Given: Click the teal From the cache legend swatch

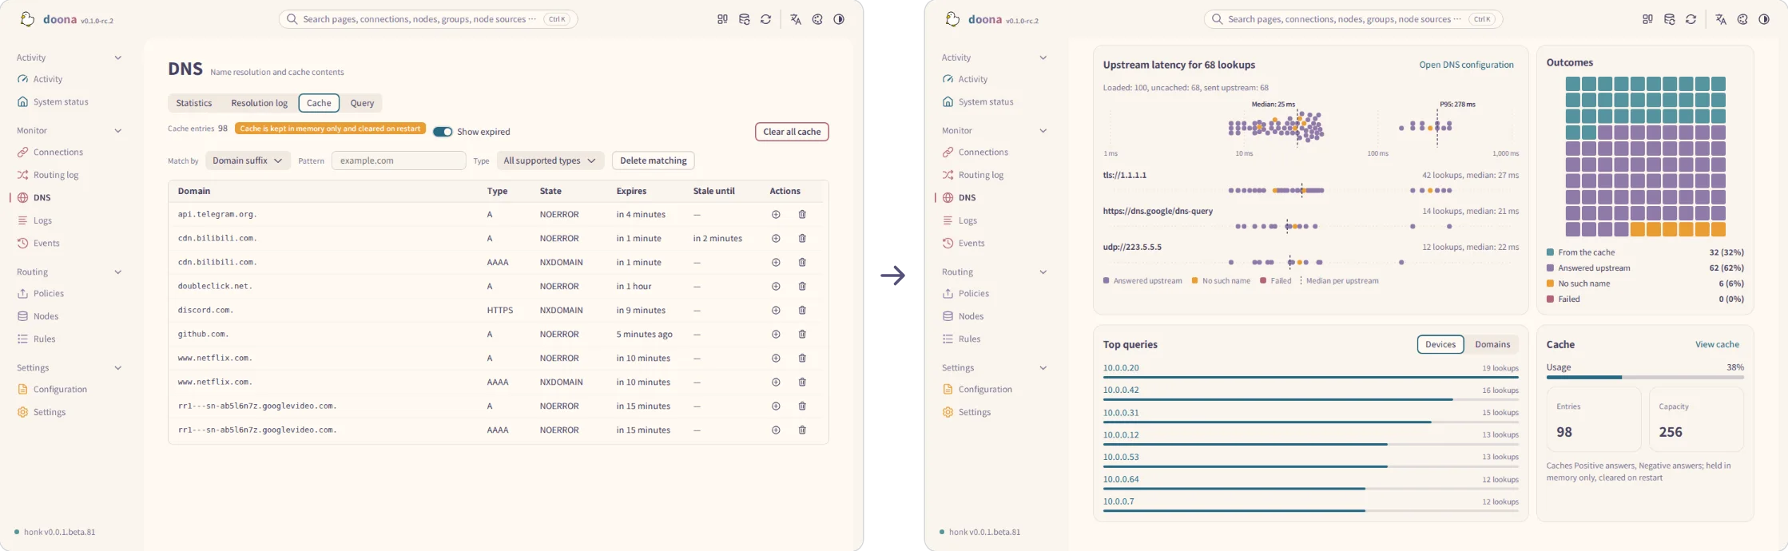Looking at the screenshot, I should [1550, 252].
